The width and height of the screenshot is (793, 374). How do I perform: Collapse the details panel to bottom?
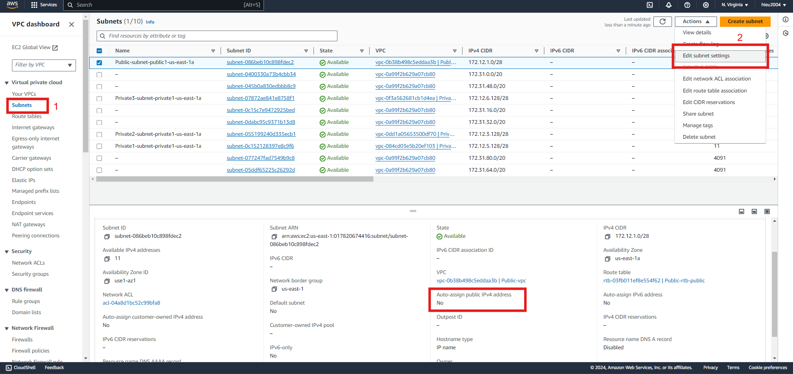pyautogui.click(x=741, y=211)
